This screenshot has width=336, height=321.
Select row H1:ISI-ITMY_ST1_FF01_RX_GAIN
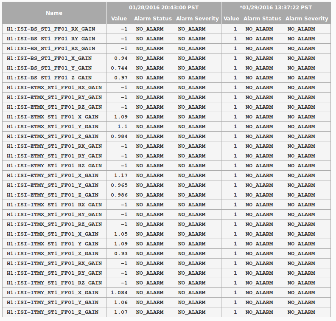tap(166, 263)
